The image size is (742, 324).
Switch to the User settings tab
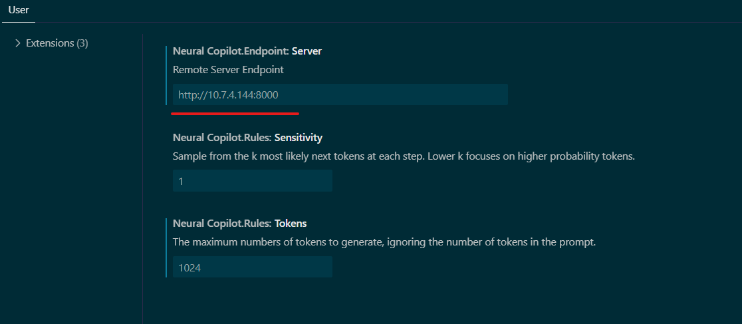tap(18, 10)
